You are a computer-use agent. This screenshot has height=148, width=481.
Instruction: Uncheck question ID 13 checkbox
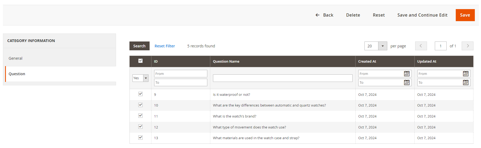(140, 138)
